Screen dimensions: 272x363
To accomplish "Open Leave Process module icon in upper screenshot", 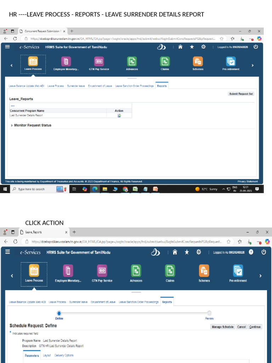I will [33, 61].
